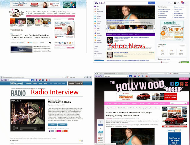Image resolution: width=190 pixels, height=145 pixels.
Task: Click YouTube toolbar icon in MyNorthwest window
Action: [x=46, y=80]
